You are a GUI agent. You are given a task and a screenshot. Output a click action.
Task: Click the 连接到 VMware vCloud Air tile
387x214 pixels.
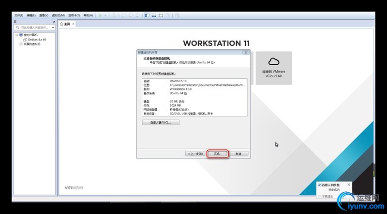[274, 68]
